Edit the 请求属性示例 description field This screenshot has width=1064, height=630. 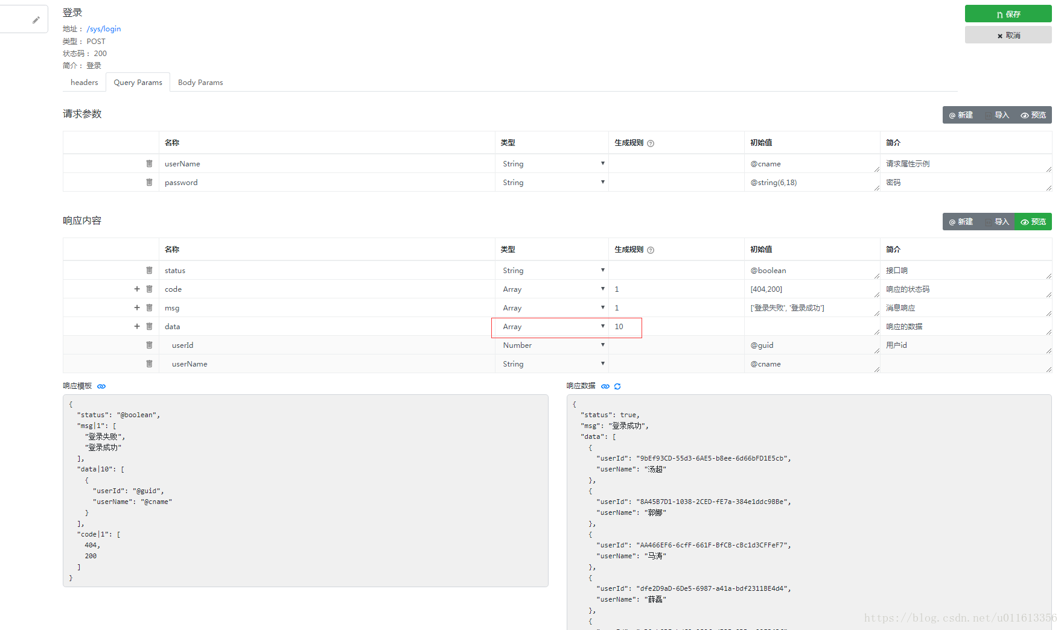click(x=966, y=164)
